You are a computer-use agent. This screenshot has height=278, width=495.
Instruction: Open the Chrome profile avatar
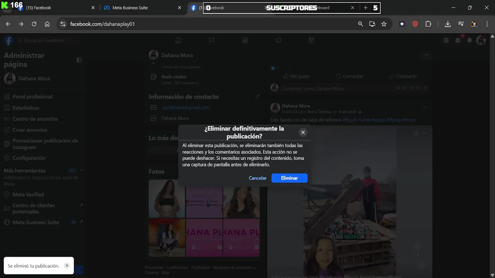pyautogui.click(x=474, y=24)
